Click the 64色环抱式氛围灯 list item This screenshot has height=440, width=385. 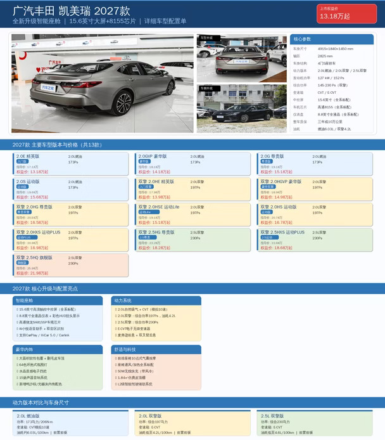(x=32, y=365)
